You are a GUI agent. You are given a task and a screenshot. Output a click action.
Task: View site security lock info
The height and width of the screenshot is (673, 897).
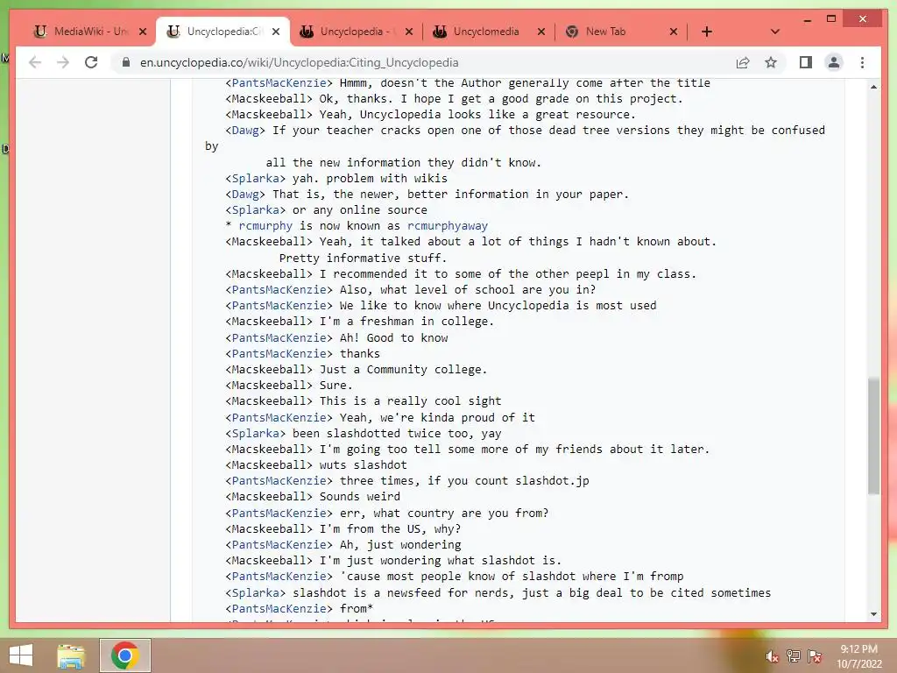coord(126,62)
